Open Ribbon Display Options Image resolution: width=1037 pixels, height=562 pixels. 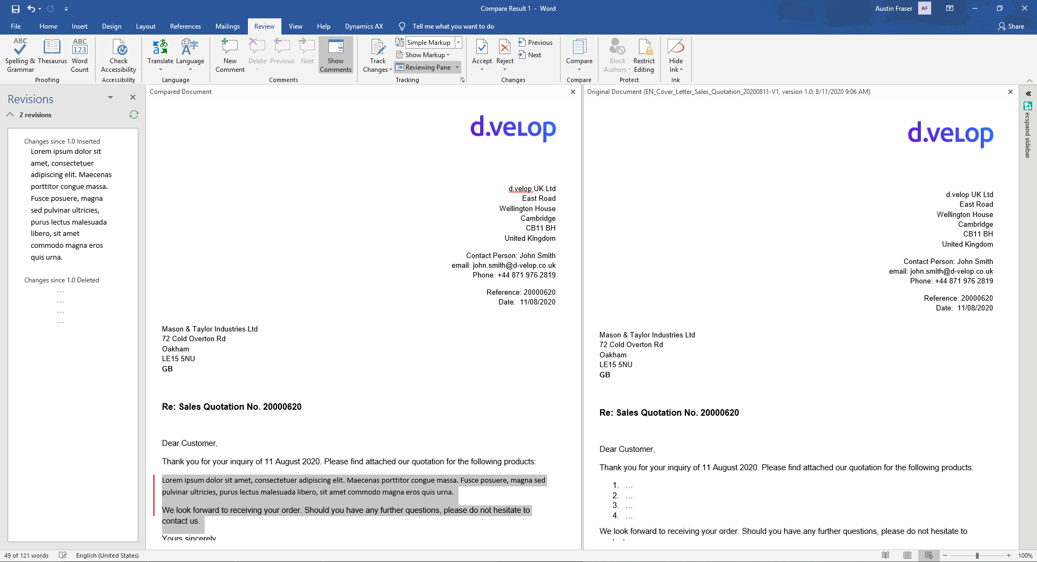(x=950, y=9)
